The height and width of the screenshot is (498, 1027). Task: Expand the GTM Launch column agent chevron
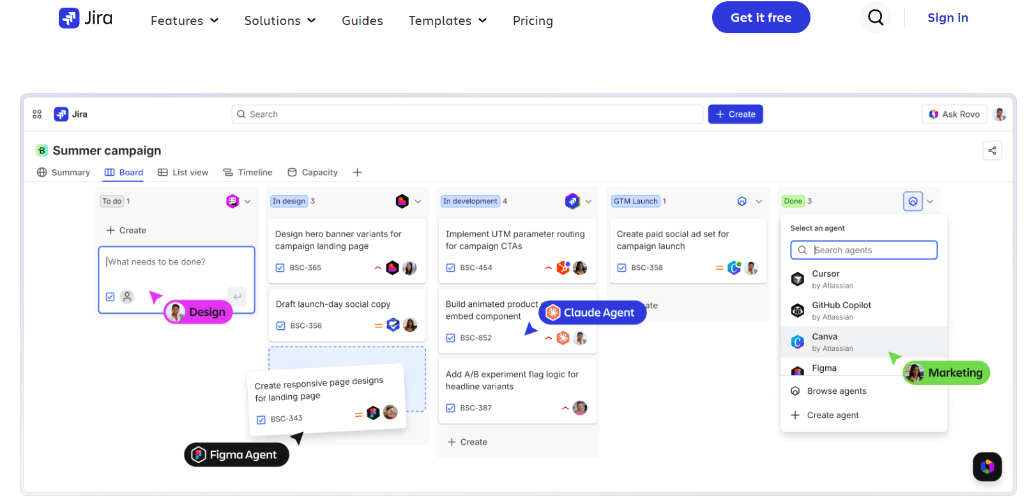[x=759, y=201]
